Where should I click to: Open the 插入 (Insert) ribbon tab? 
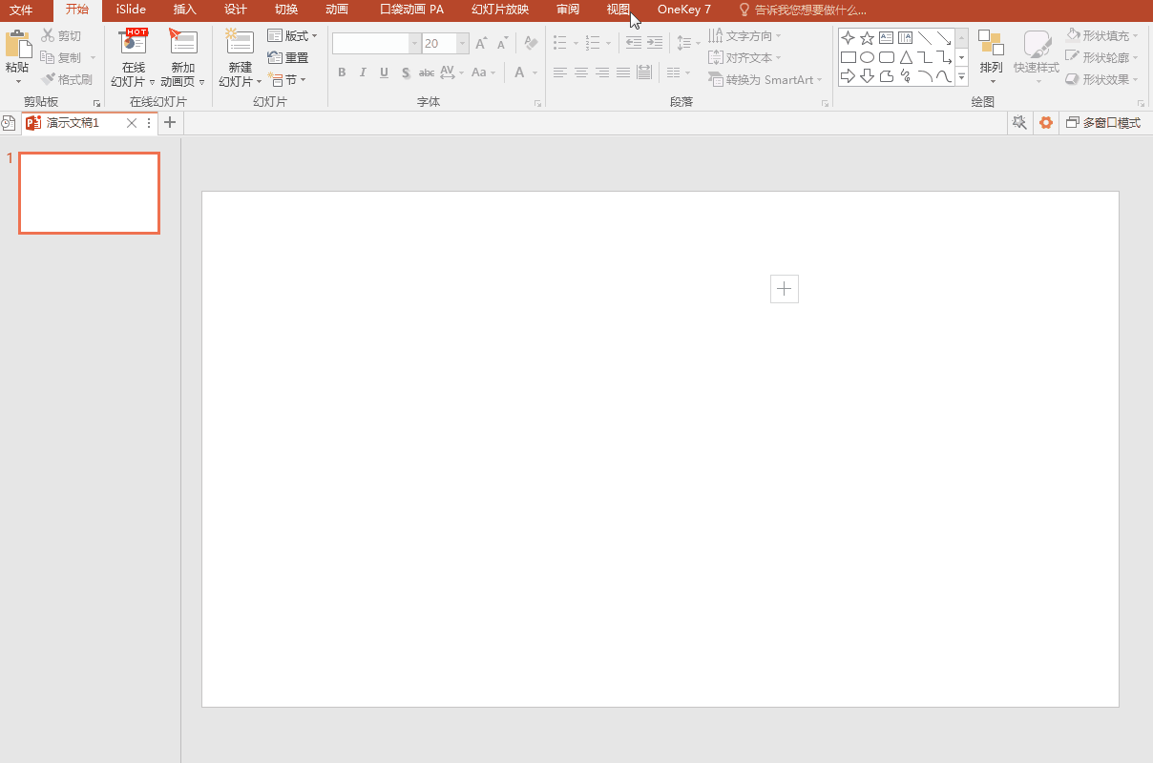[x=184, y=10]
